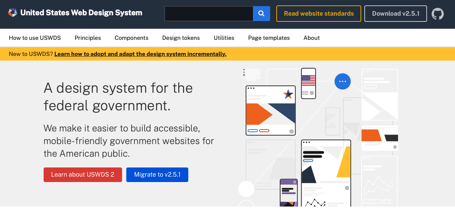
Task: Click the USWDS logo icon
Action: 13,13
